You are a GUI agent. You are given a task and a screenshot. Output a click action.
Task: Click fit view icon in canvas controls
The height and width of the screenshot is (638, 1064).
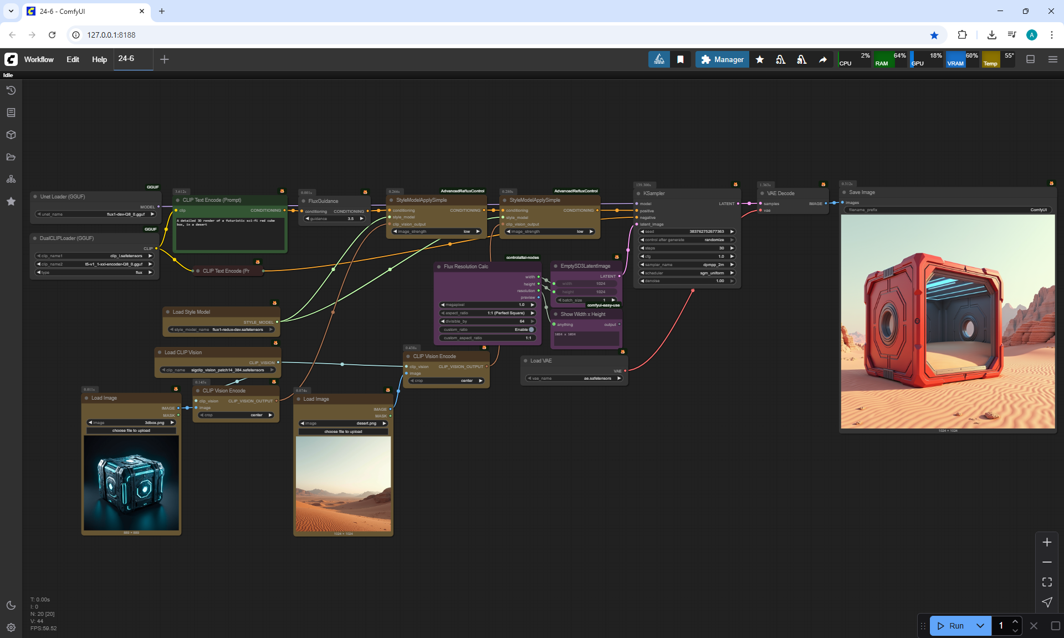tap(1047, 582)
